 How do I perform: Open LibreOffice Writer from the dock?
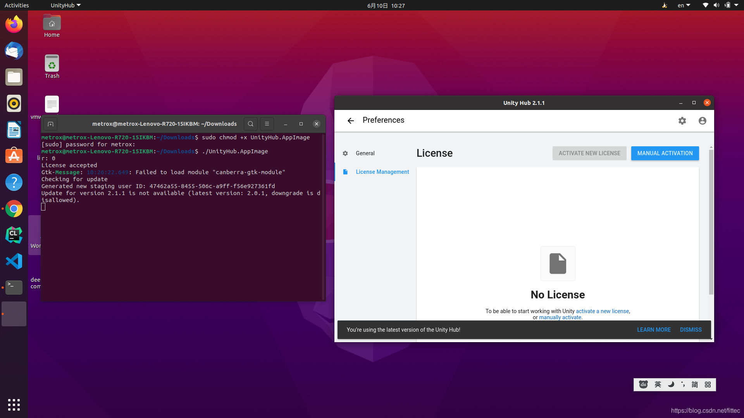point(14,130)
